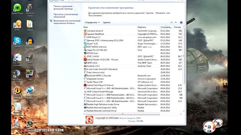
Task: Select ESET NOD32 Antivirus list icon
Action: click(85, 47)
